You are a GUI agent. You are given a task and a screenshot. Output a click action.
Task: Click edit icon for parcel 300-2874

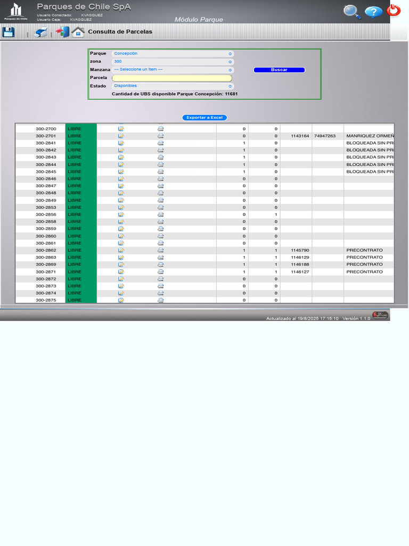[121, 293]
